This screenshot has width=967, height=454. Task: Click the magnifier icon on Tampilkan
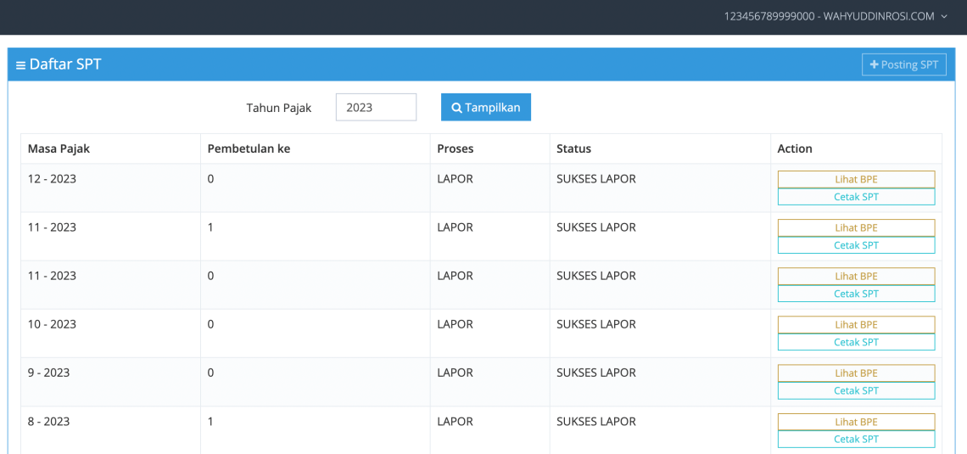[456, 108]
